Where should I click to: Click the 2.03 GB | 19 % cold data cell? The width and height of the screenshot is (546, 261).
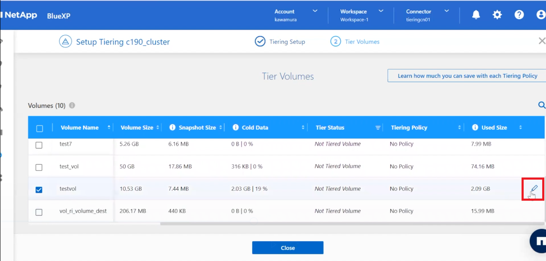tap(249, 188)
